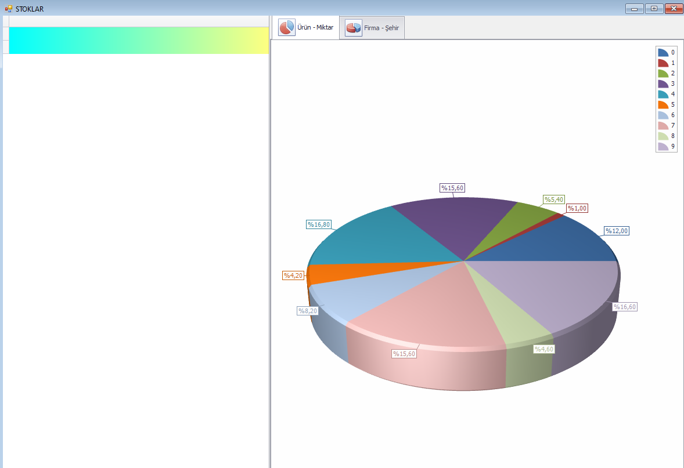The image size is (684, 468).
Task: Select legend swatch for series 2
Action: [x=663, y=74]
